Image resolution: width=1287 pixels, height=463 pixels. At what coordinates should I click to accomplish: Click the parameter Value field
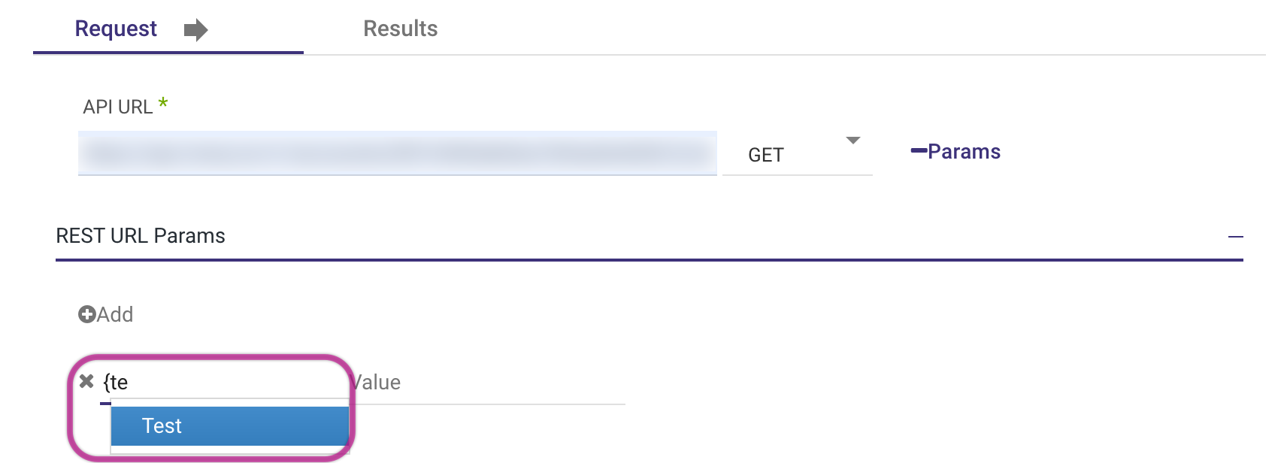click(x=489, y=383)
